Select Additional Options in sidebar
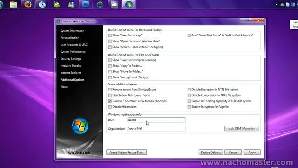Screen dimensions: 298x168 point(72,80)
